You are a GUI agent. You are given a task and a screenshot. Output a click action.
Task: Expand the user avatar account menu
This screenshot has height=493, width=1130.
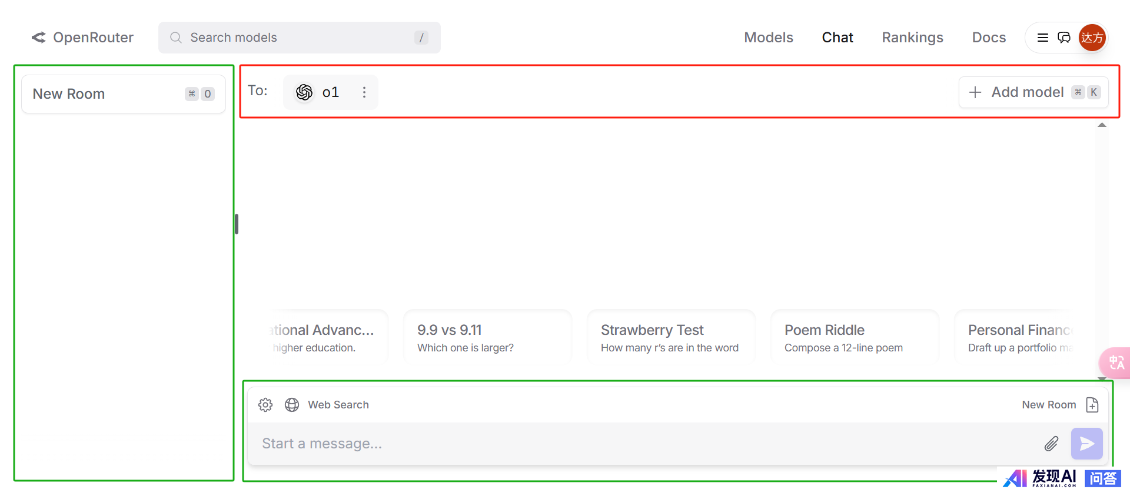[1092, 38]
